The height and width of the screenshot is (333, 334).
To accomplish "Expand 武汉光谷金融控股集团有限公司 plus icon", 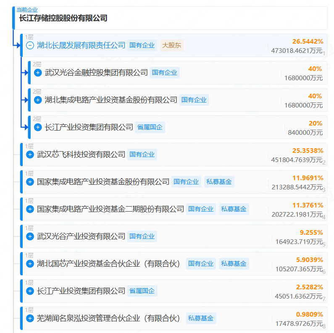I will [x=38, y=73].
